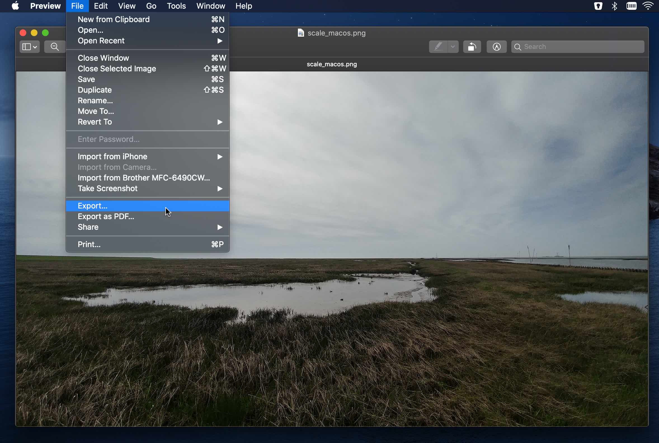Image resolution: width=659 pixels, height=443 pixels.
Task: Click the File menu in menu bar
Action: click(x=77, y=6)
